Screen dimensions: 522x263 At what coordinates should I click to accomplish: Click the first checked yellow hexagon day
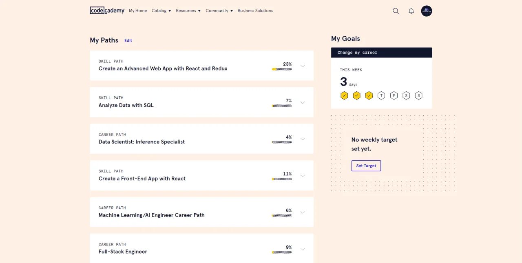pos(344,96)
